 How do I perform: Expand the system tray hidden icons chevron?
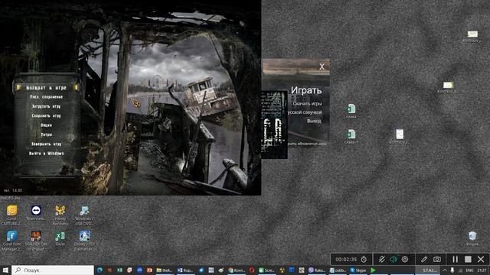[445, 270]
